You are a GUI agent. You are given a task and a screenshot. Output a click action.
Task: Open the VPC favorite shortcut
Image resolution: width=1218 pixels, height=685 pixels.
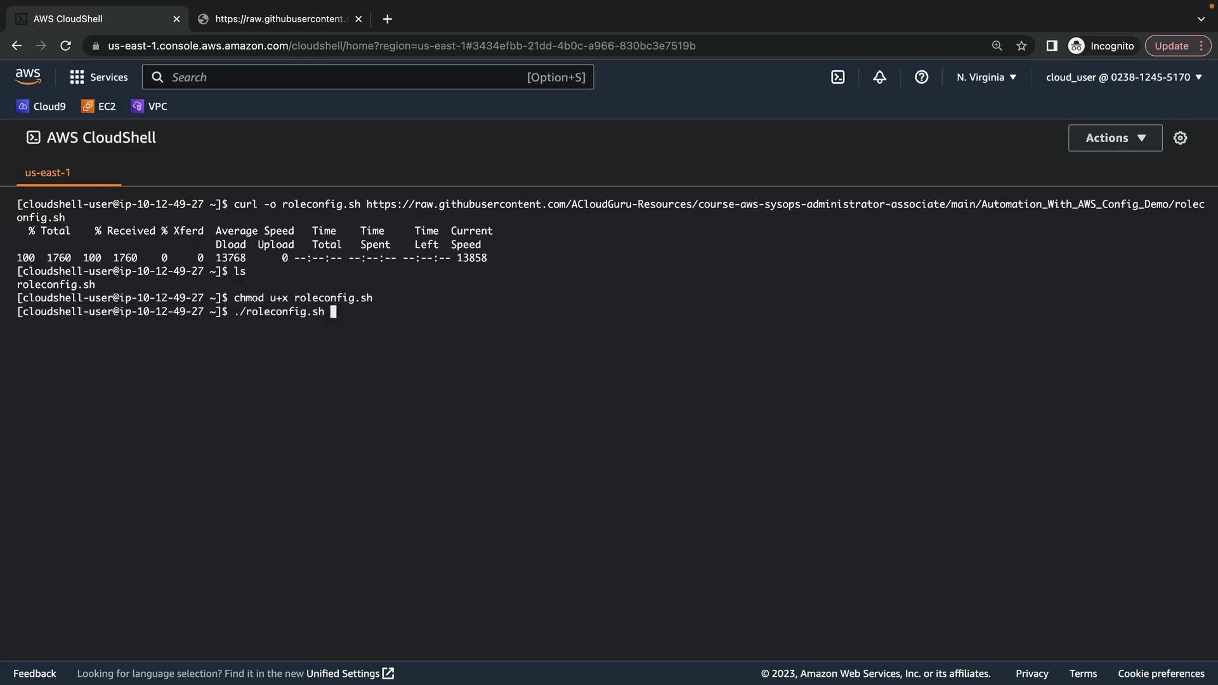click(x=150, y=107)
